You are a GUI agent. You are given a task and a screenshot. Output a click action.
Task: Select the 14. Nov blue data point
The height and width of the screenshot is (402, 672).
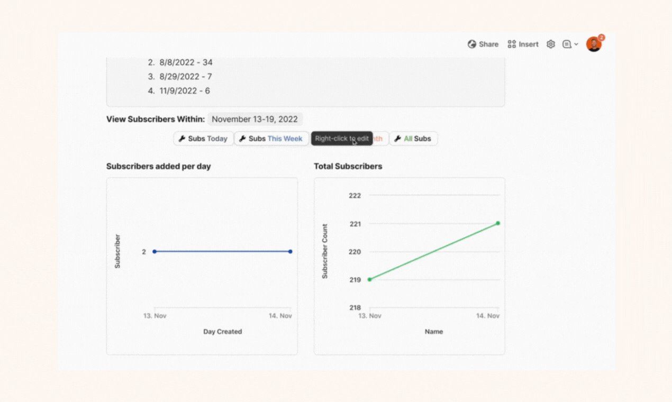point(290,252)
